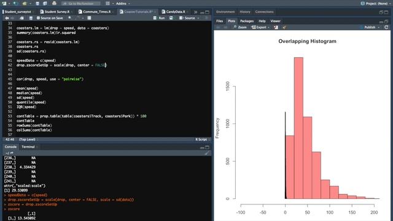Select the CoasterTutorials.R tab
393x221 pixels.
138,12
